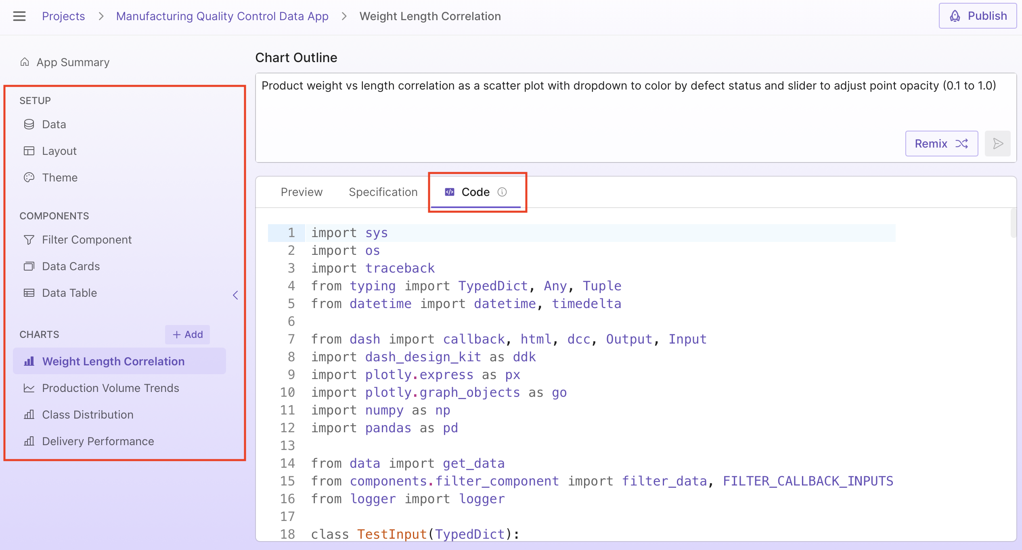1022x550 pixels.
Task: Collapse the sidebar with the chevron arrow
Action: pyautogui.click(x=235, y=295)
